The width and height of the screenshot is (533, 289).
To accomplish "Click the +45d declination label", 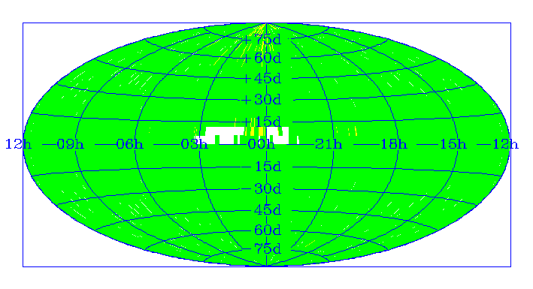I will pyautogui.click(x=262, y=79).
